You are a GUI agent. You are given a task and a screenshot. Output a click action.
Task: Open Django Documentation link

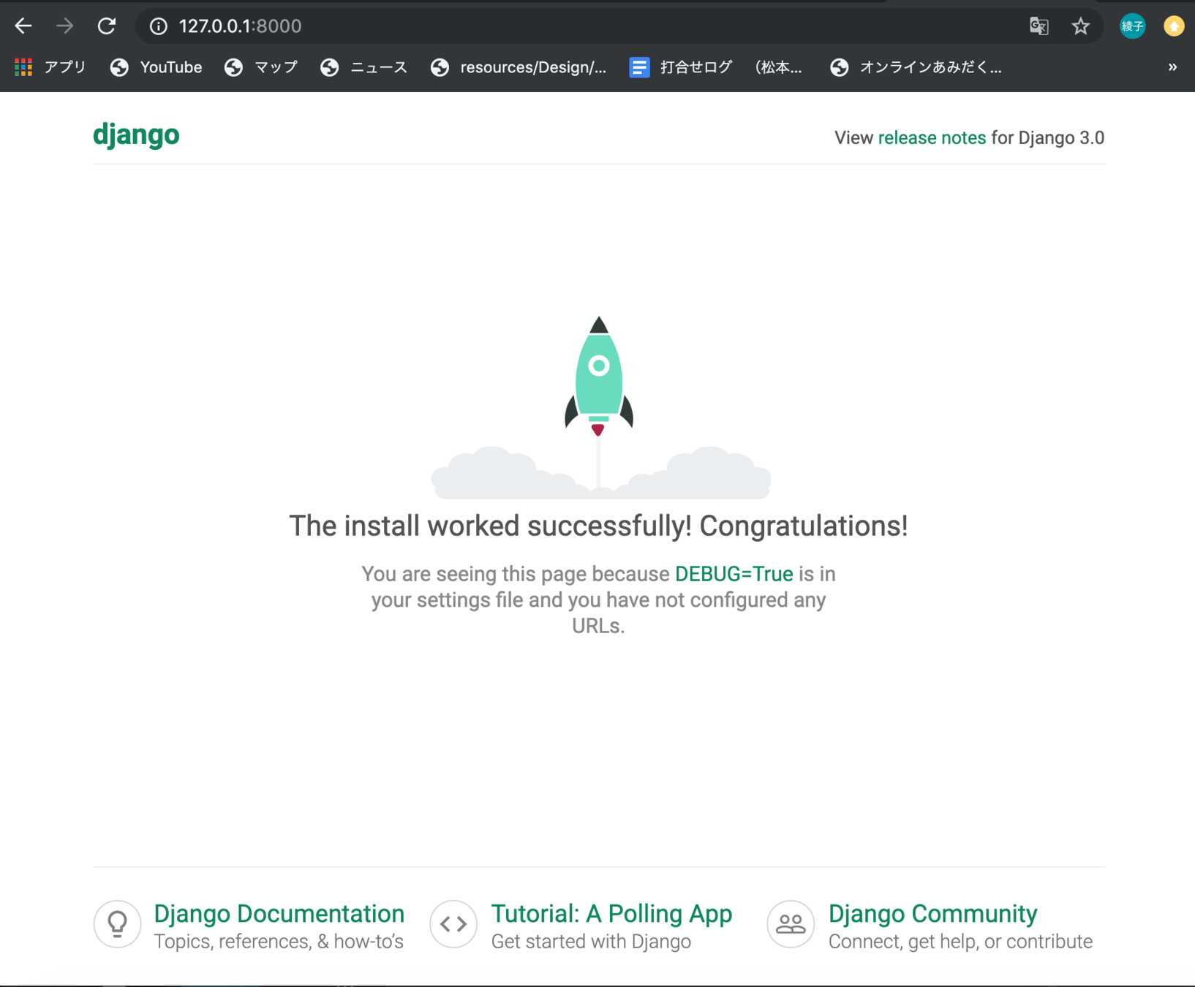coord(279,914)
